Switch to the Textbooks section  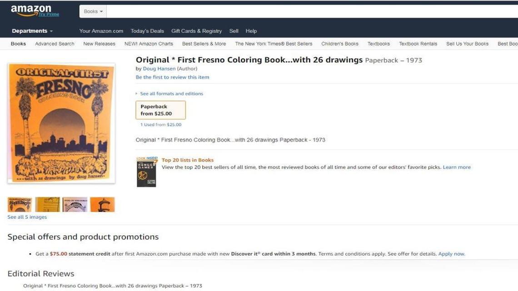(379, 44)
